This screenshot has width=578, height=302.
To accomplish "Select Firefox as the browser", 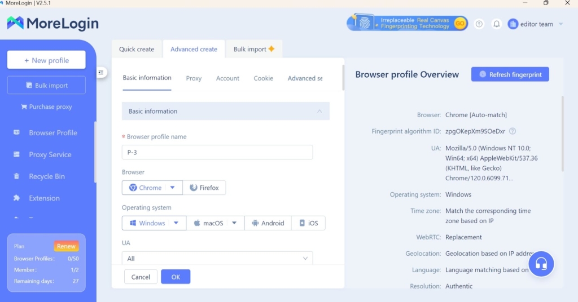I will point(204,188).
